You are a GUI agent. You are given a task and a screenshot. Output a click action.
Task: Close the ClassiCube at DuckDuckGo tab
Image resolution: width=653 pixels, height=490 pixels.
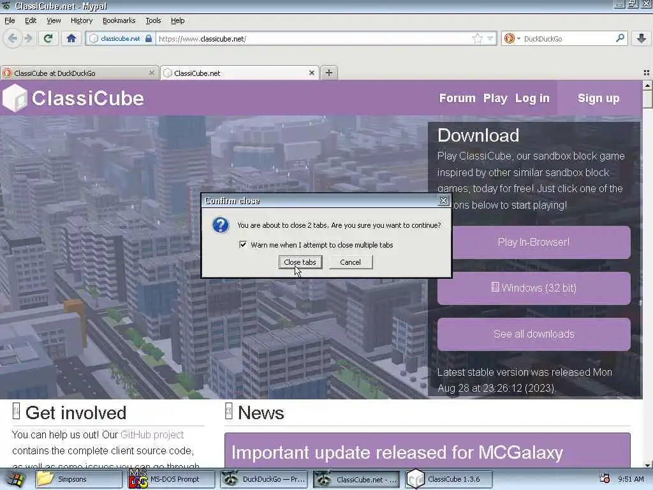point(152,73)
